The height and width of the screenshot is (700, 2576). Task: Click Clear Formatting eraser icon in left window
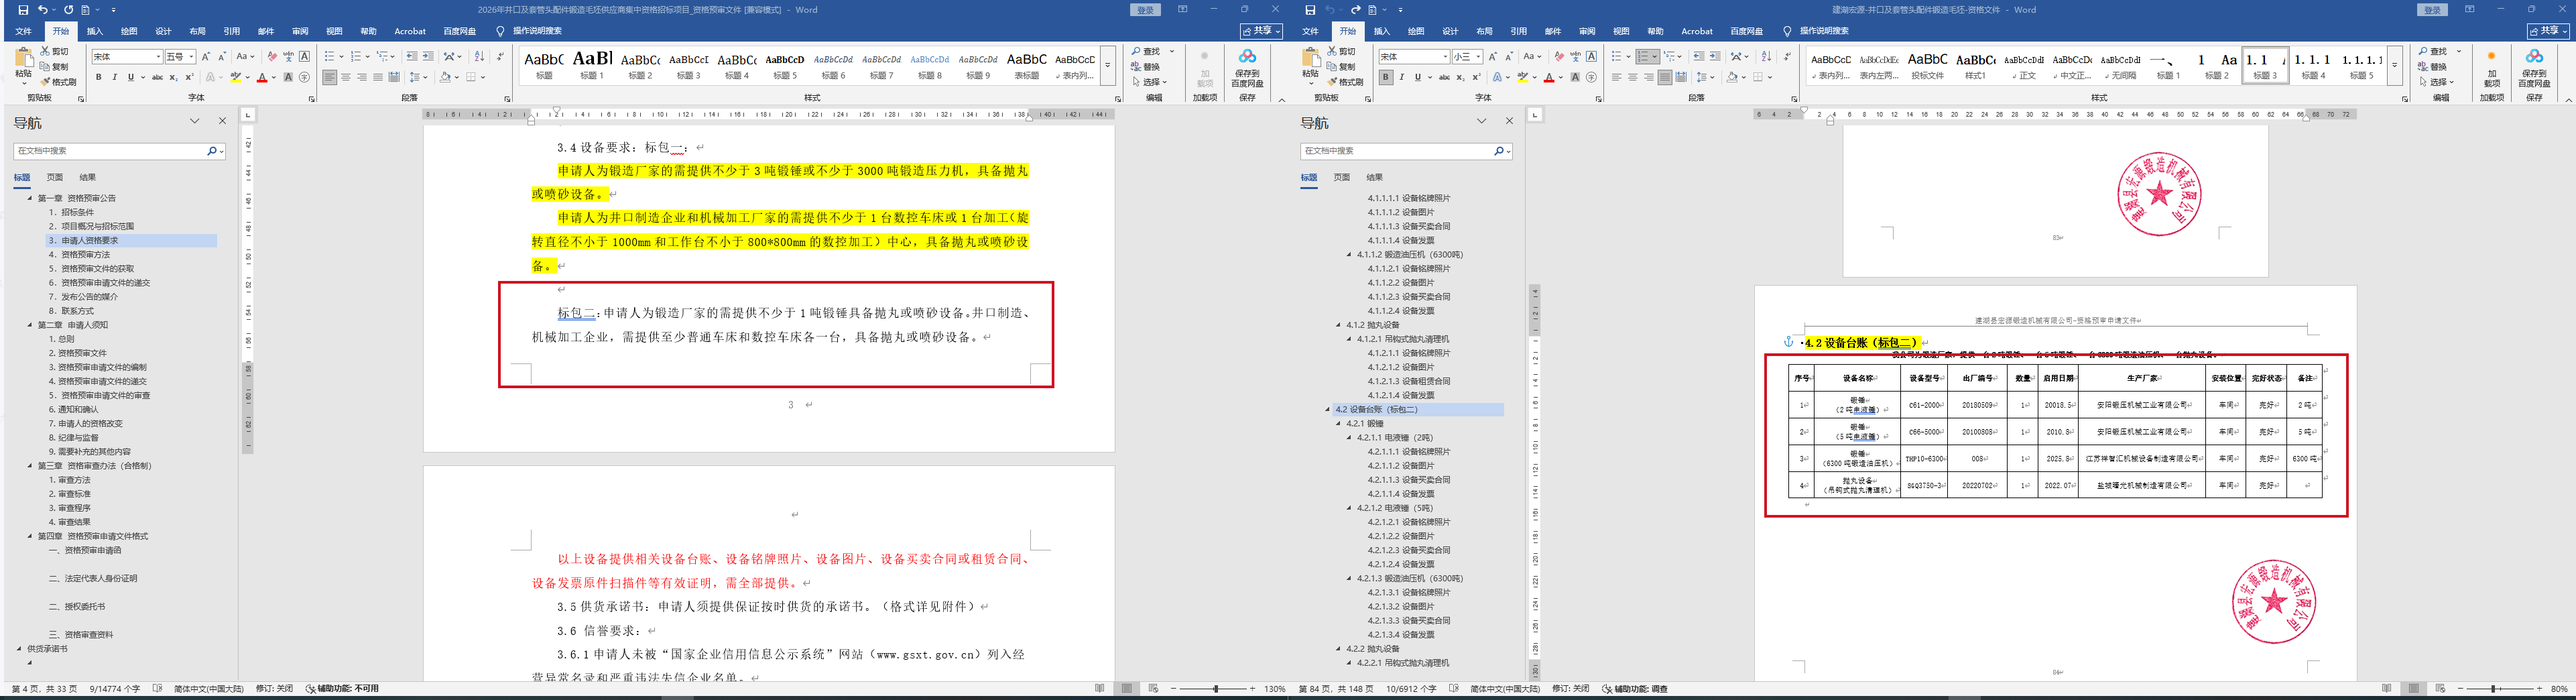(272, 57)
